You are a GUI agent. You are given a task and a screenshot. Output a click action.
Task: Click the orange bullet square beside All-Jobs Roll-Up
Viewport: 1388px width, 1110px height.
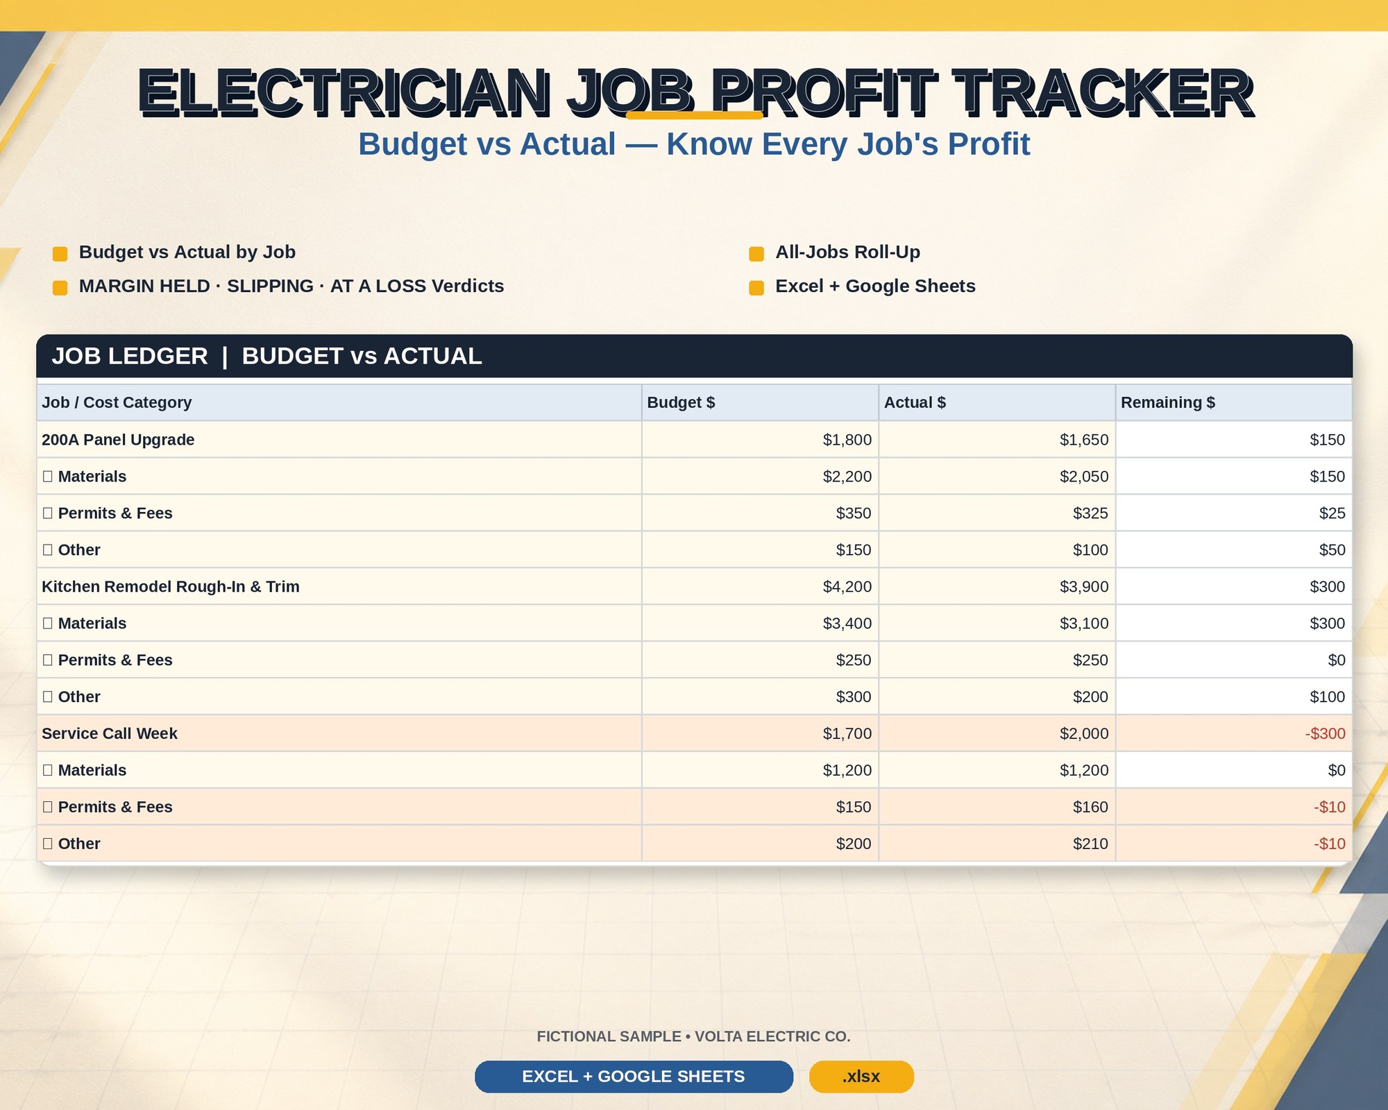pos(756,254)
